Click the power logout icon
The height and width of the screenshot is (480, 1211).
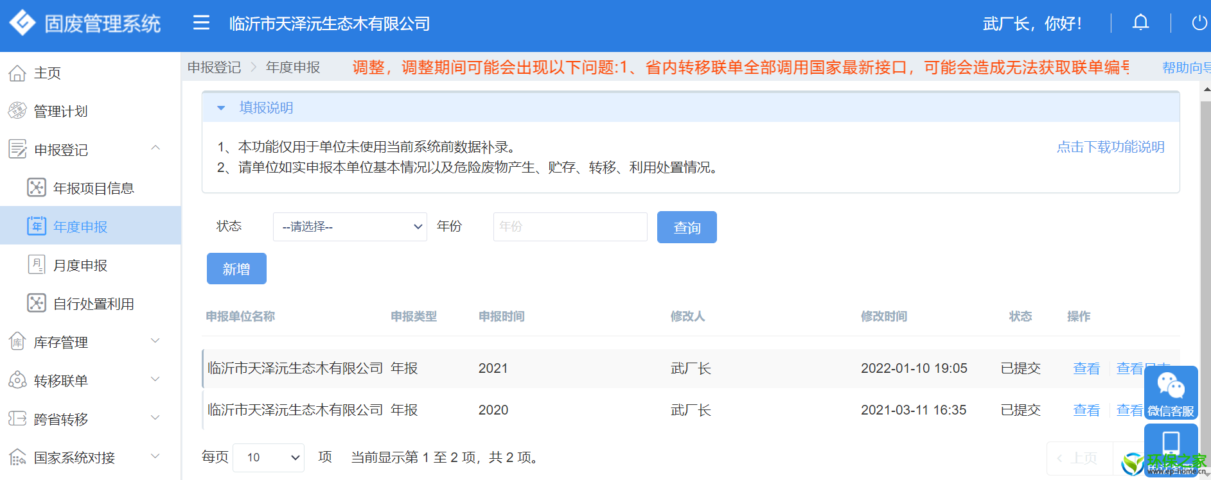pos(1199,23)
